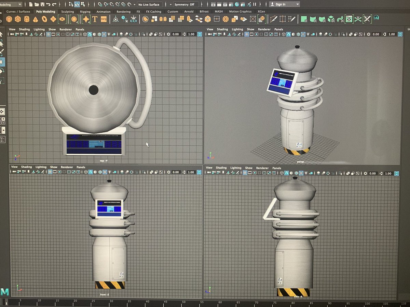This screenshot has width=410, height=307.
Task: Activate the Rotate tool in the toolbox
Action: (x=2, y=71)
